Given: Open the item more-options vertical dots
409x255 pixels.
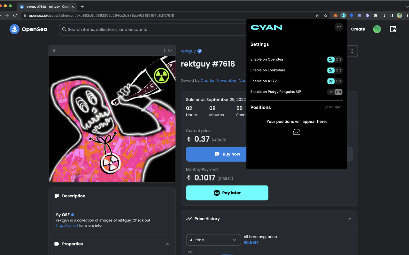Looking at the screenshot, I should tap(352, 51).
